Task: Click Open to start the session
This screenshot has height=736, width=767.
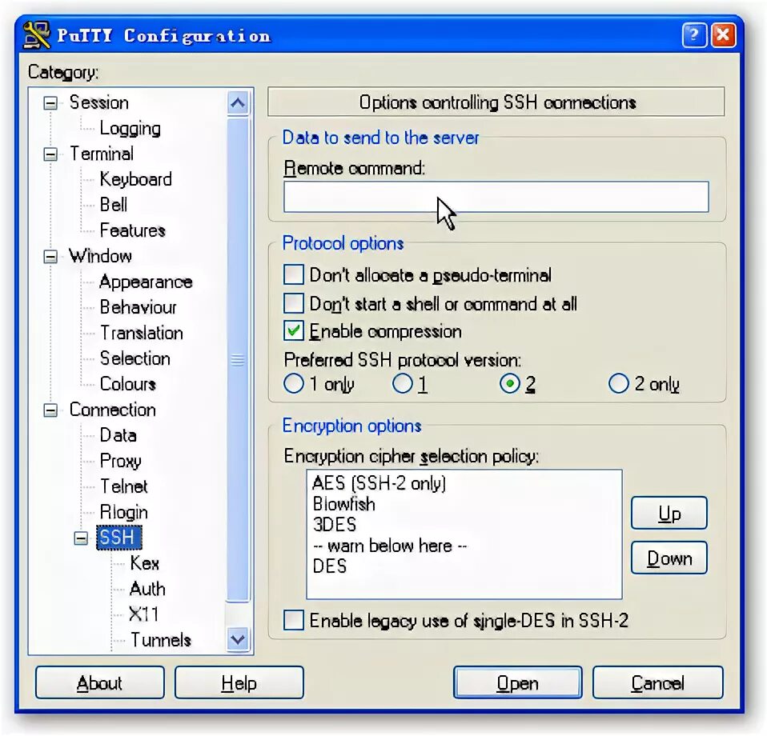Action: coord(517,682)
